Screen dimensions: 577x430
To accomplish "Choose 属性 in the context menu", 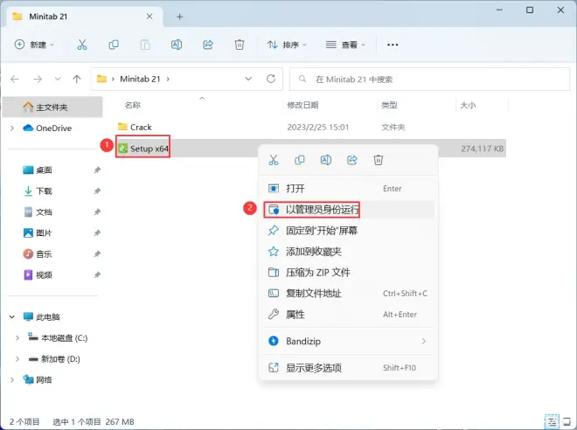I will pyautogui.click(x=349, y=315).
